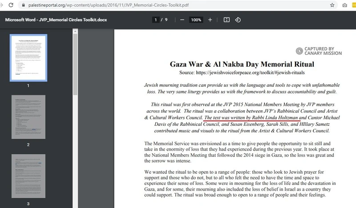Image resolution: width=356 pixels, height=208 pixels.
Task: Rotate the document counterclockwise
Action: coord(238,20)
